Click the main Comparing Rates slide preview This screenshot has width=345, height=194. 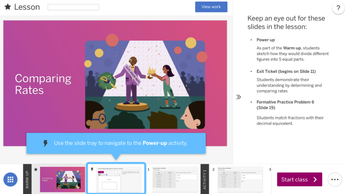(x=115, y=83)
